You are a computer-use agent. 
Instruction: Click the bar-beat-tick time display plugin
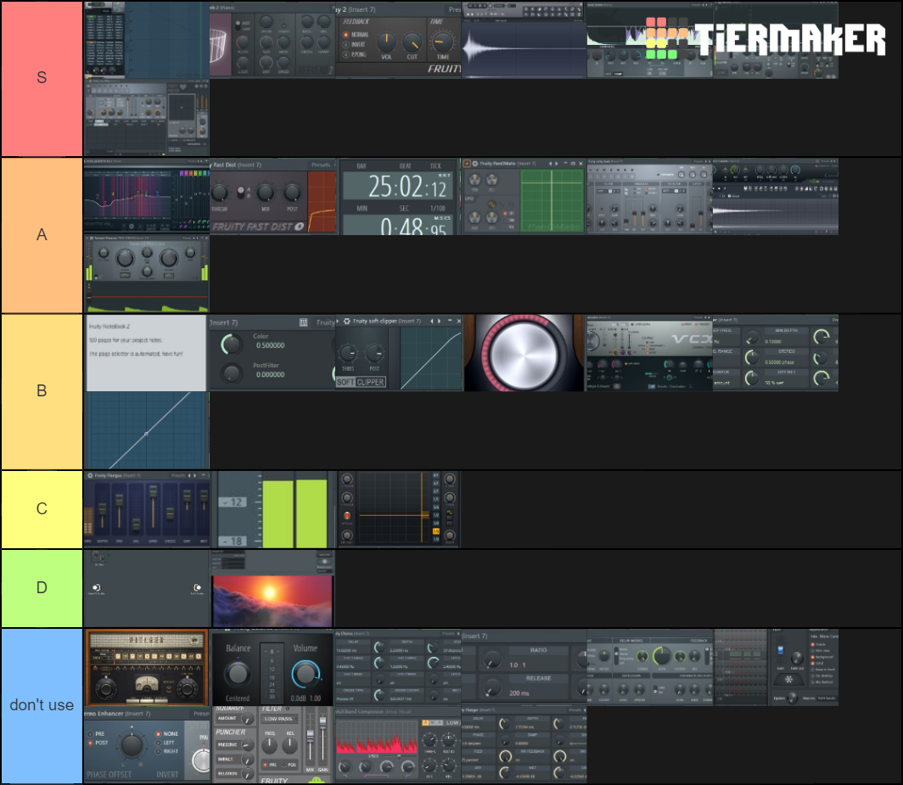pos(398,197)
